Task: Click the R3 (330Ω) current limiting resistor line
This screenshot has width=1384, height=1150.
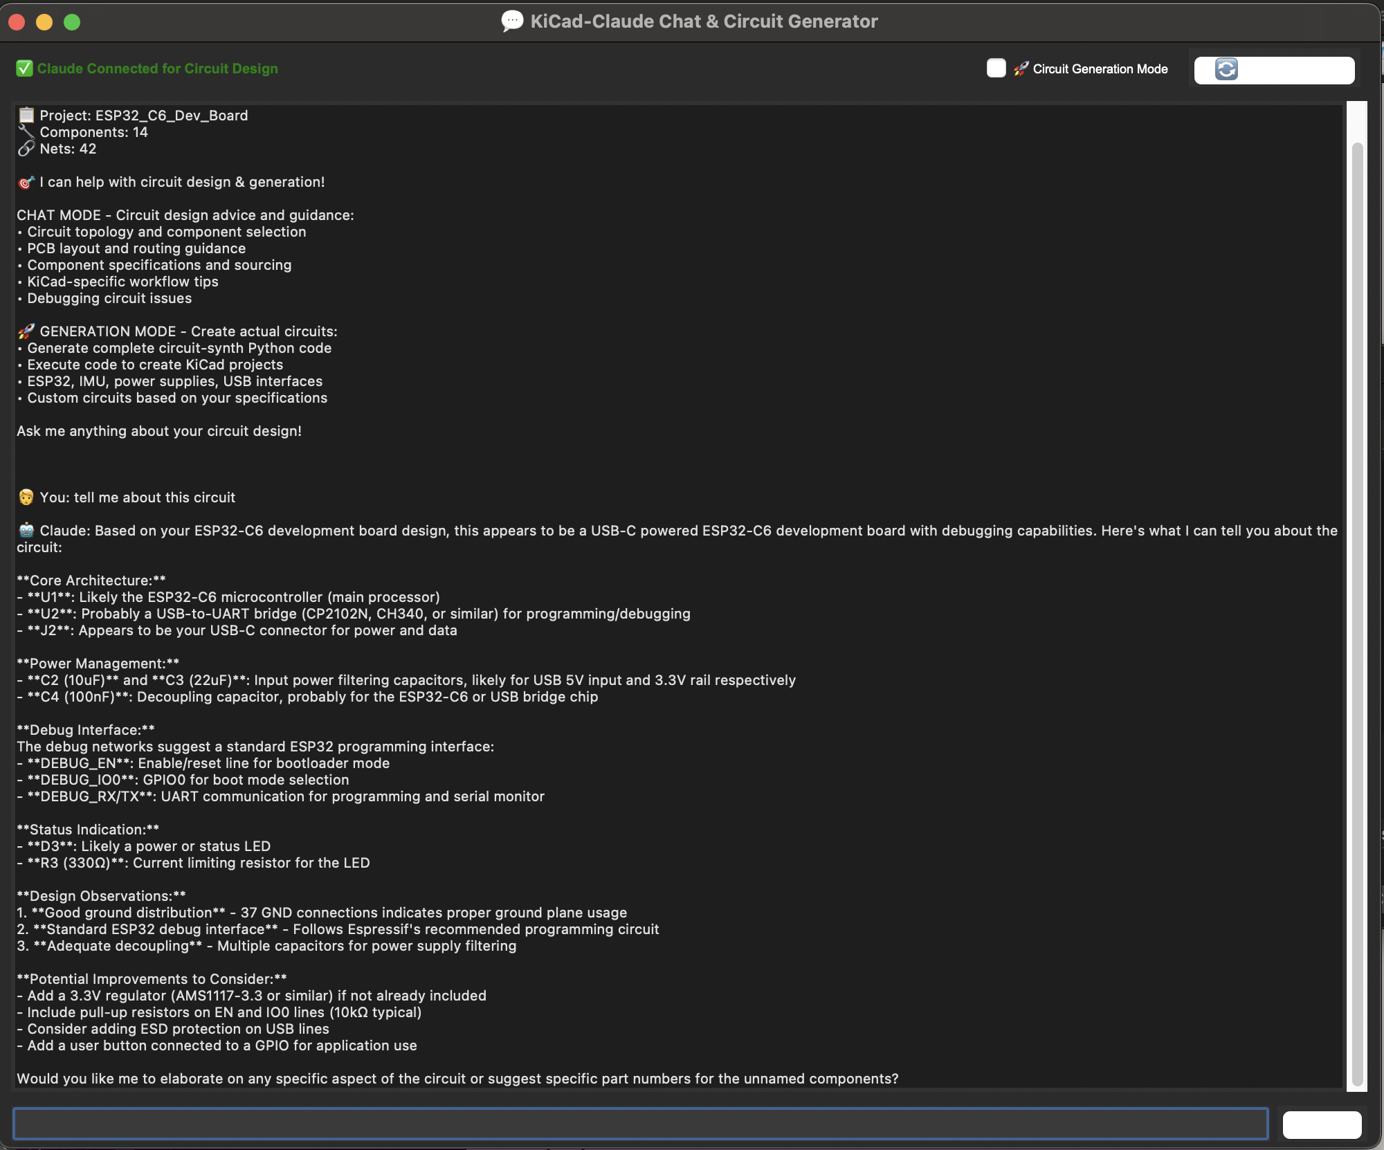Action: click(194, 863)
